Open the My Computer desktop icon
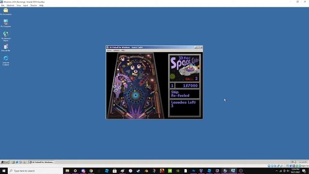309x174 pixels. [x=6, y=23]
